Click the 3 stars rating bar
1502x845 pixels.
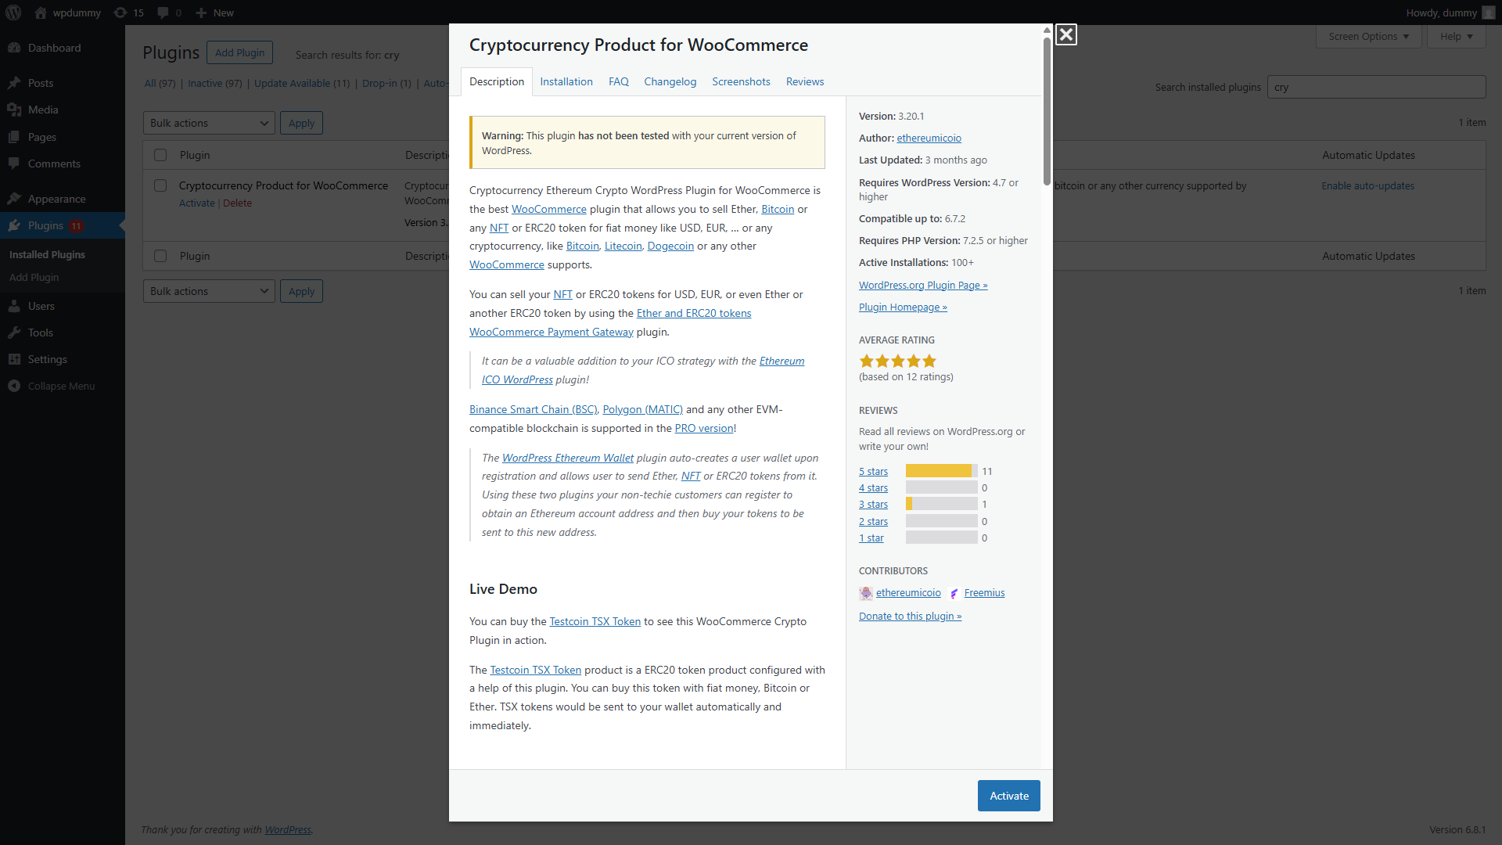coord(942,504)
